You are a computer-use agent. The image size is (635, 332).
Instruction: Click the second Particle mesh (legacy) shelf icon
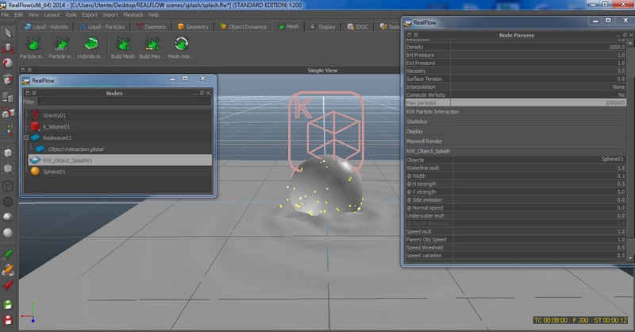pyautogui.click(x=62, y=44)
